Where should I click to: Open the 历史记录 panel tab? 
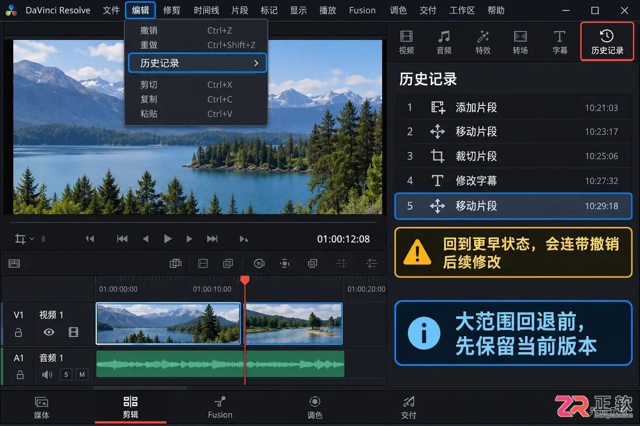tap(607, 42)
